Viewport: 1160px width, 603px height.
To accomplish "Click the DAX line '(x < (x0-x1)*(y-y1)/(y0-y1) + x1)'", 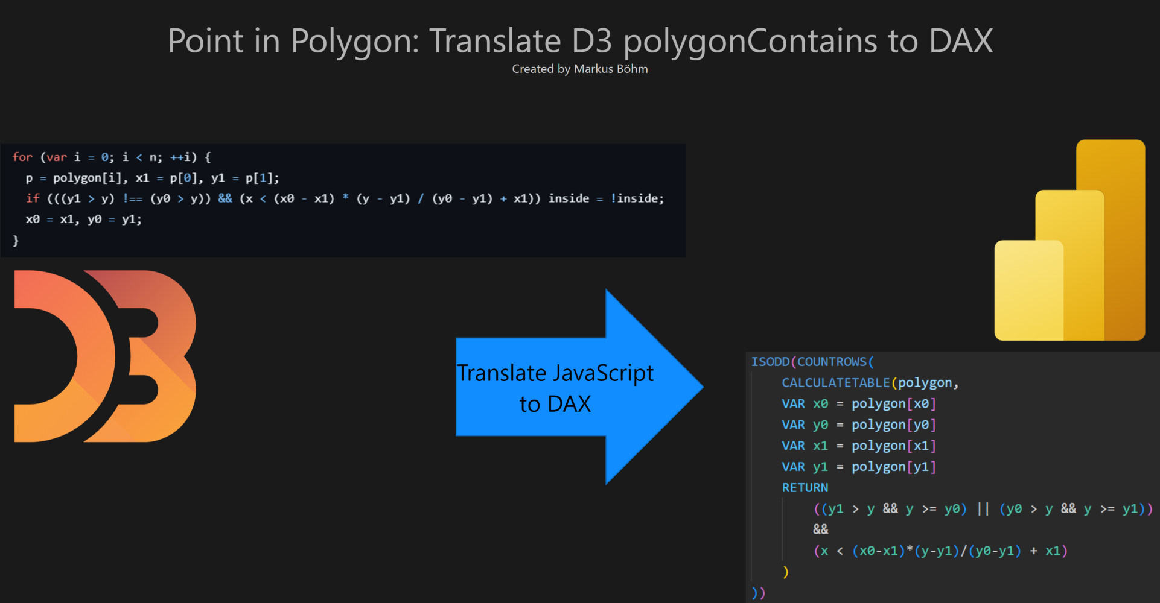I will tap(940, 551).
